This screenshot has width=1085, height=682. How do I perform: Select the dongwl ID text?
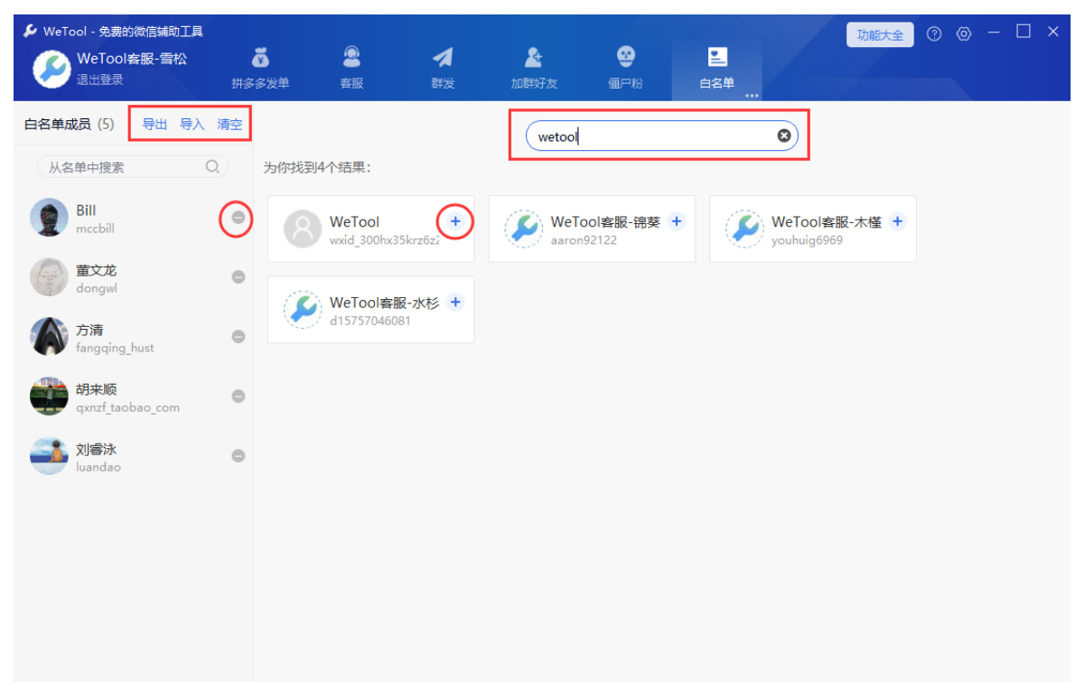(97, 288)
